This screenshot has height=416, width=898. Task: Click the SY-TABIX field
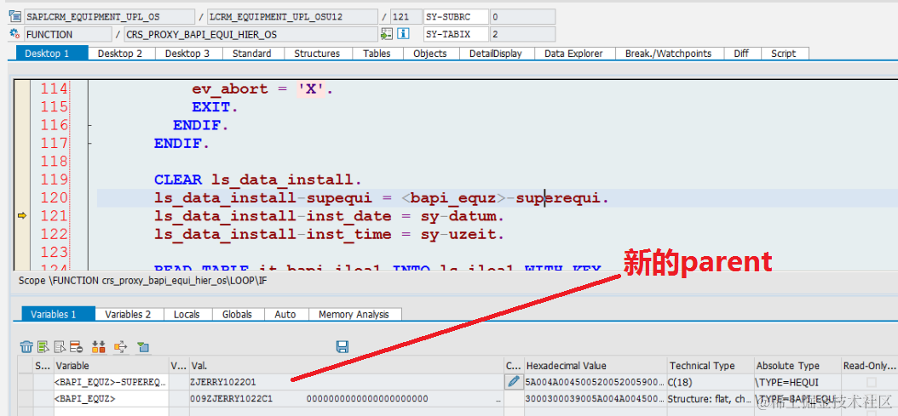point(456,34)
